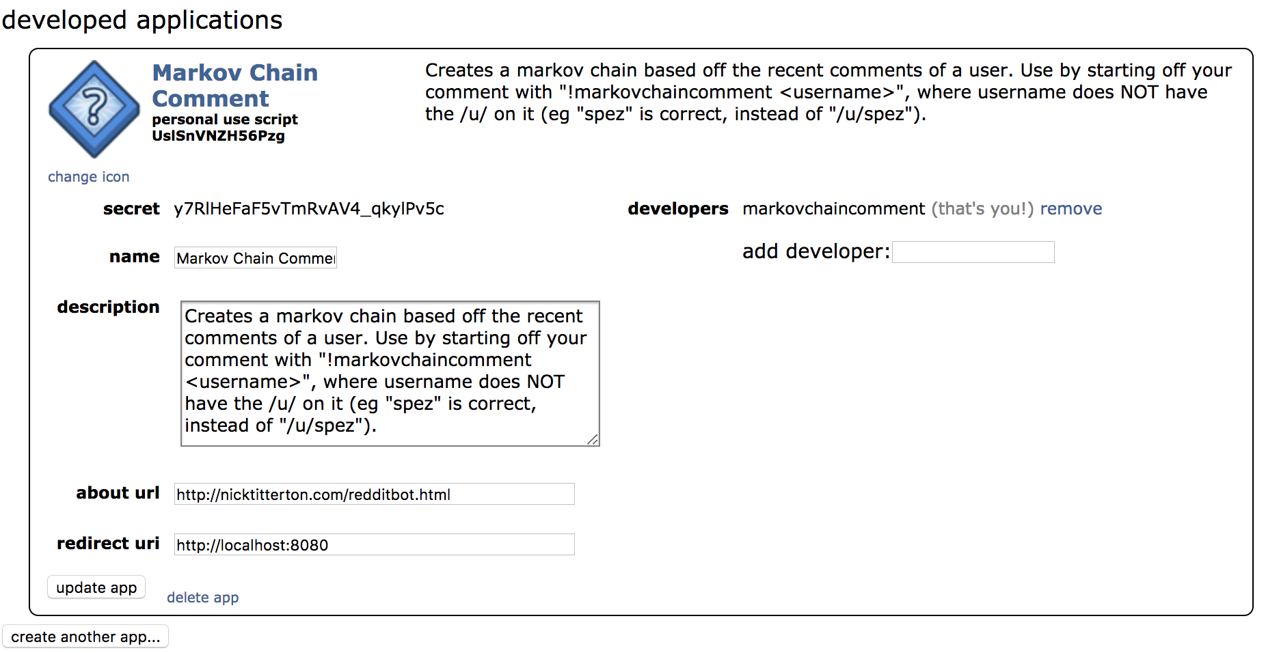The image size is (1266, 653).
Task: Click the secret value y7RlHeFaF5vTmRvAV4_qkylPv5c
Action: click(309, 209)
